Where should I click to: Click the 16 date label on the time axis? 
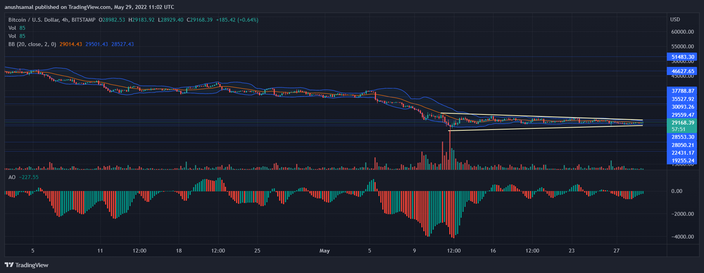(x=493, y=251)
